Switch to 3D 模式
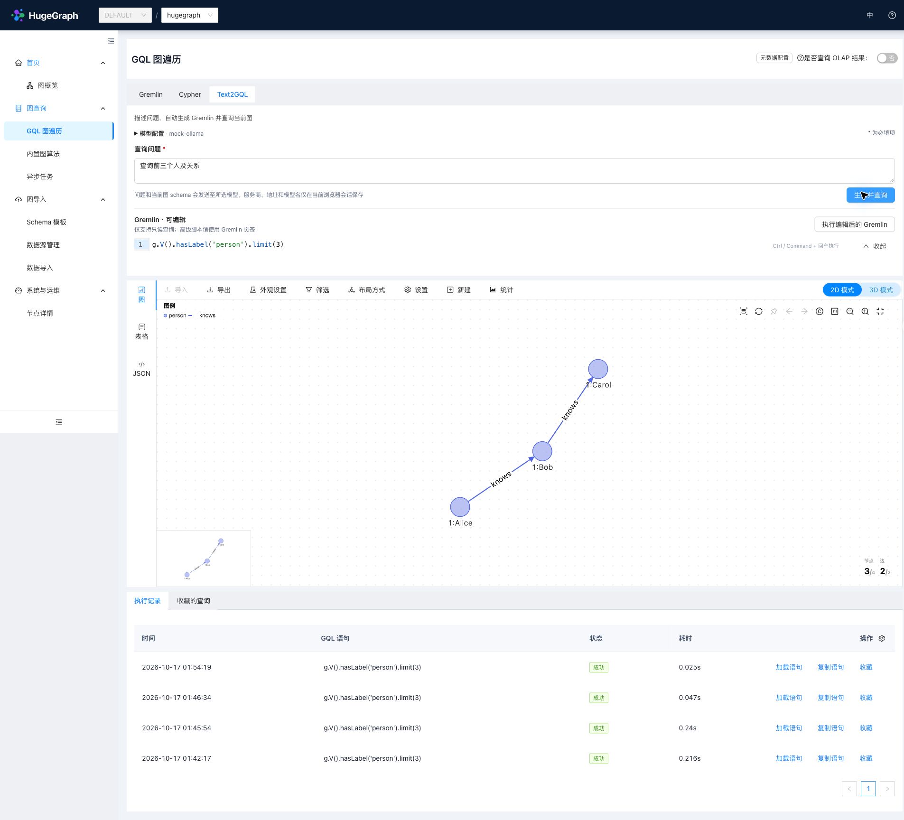The height and width of the screenshot is (820, 904). click(881, 290)
